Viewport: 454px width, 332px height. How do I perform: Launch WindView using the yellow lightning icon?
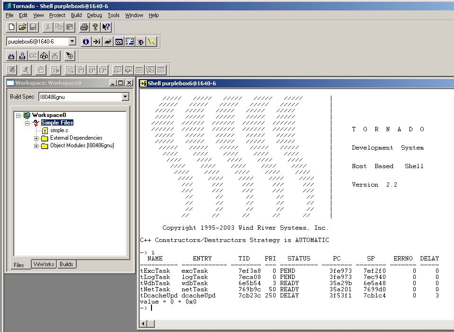click(151, 42)
